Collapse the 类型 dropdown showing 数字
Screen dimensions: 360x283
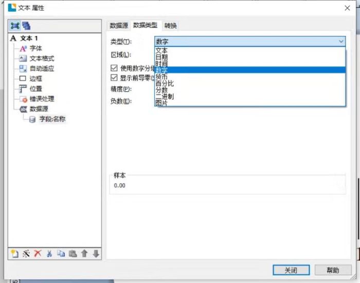pyautogui.click(x=250, y=42)
